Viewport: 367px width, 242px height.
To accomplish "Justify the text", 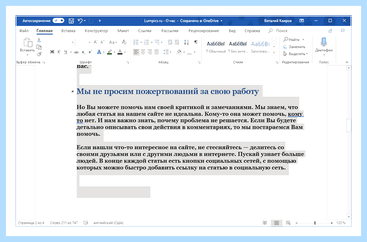I will click(x=157, y=52).
